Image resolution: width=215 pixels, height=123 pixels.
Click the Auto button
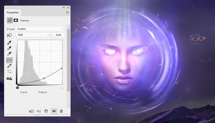pyautogui.click(x=58, y=35)
